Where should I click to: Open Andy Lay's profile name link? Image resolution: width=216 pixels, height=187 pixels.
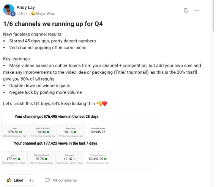pyautogui.click(x=25, y=8)
